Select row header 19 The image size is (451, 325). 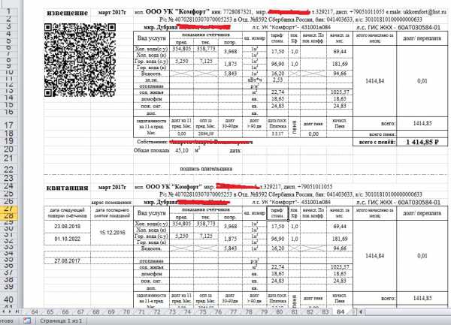[x=7, y=140]
